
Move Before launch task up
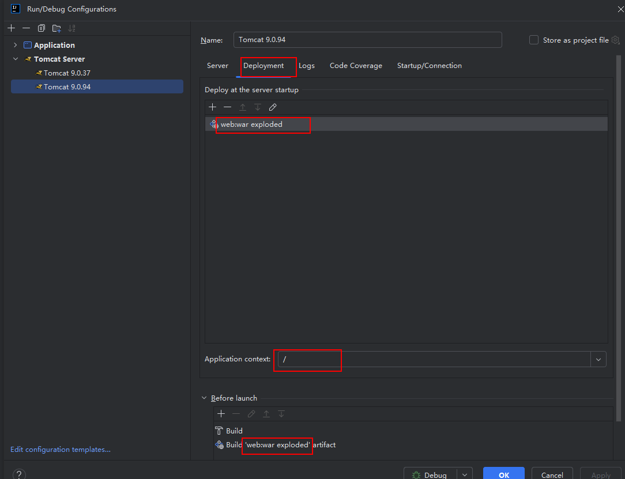[266, 414]
